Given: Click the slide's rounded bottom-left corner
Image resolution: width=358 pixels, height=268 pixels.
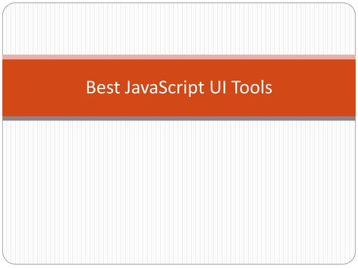Looking at the screenshot, I should click(7, 260).
